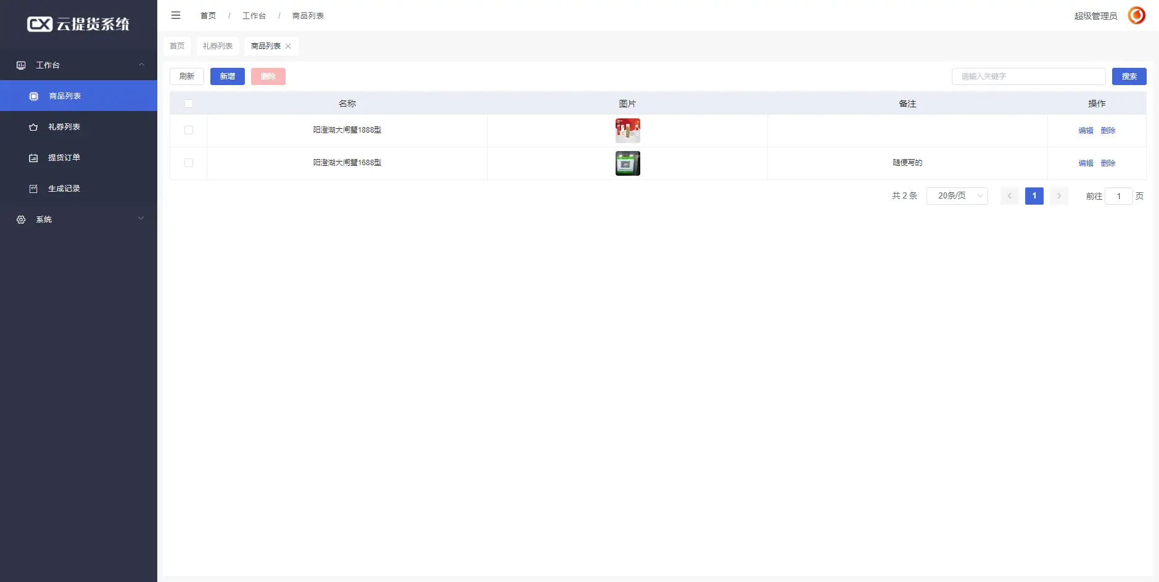Check the row for 阳澄湖大闸蟹1688型
The width and height of the screenshot is (1159, 582).
click(x=189, y=163)
